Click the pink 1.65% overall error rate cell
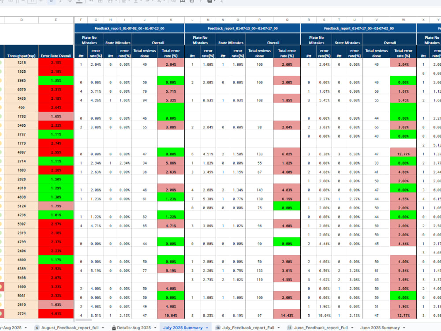Screen dimensions: 441x331 [56, 116]
